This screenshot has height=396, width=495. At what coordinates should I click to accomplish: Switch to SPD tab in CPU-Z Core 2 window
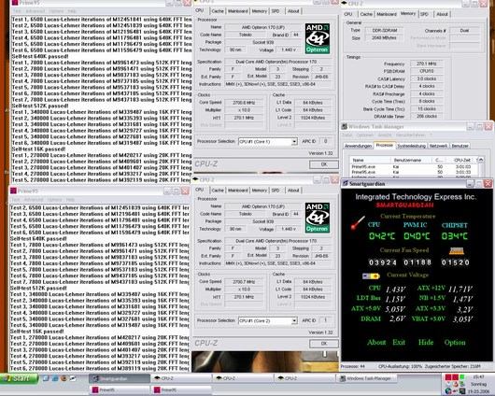[x=276, y=191]
